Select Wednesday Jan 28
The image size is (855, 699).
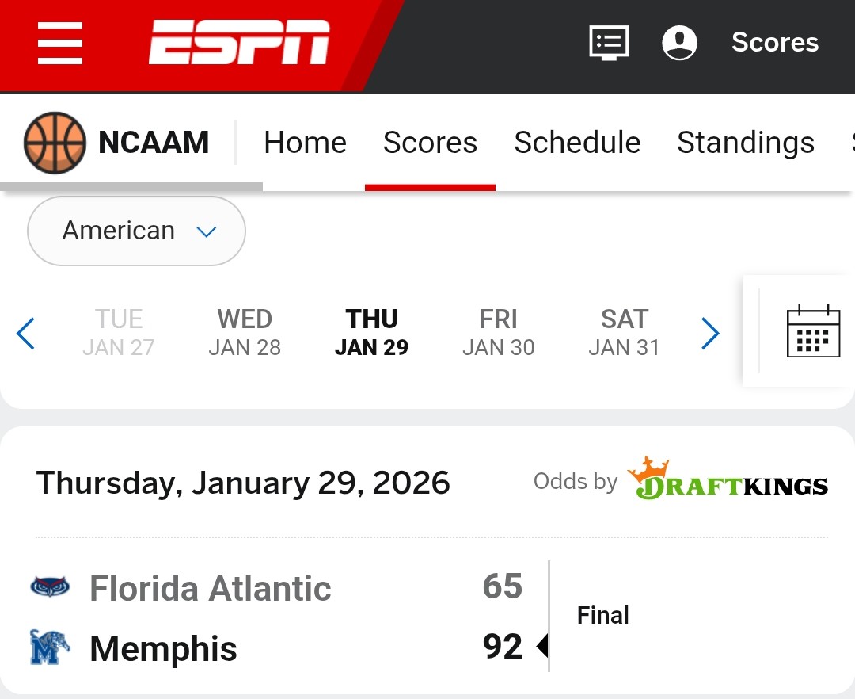coord(245,333)
